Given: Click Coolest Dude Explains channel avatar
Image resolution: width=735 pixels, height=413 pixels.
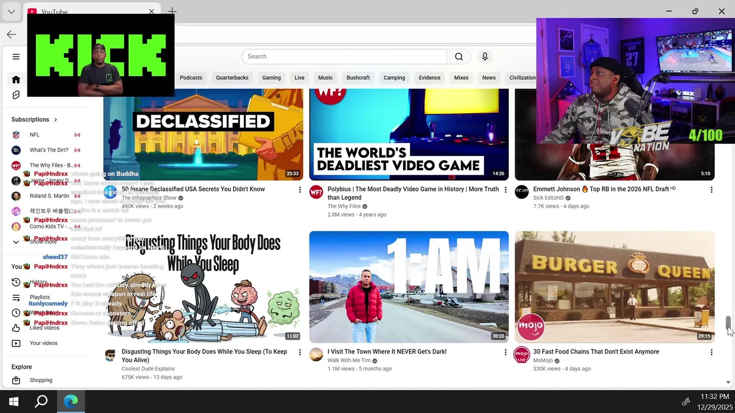Looking at the screenshot, I should tap(110, 355).
